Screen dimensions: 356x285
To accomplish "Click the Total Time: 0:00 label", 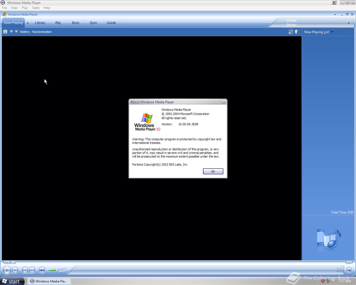I will (342, 212).
